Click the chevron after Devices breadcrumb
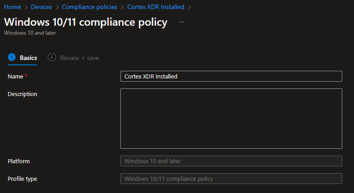 click(x=57, y=7)
